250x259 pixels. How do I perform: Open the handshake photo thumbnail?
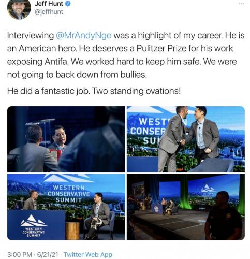186,139
